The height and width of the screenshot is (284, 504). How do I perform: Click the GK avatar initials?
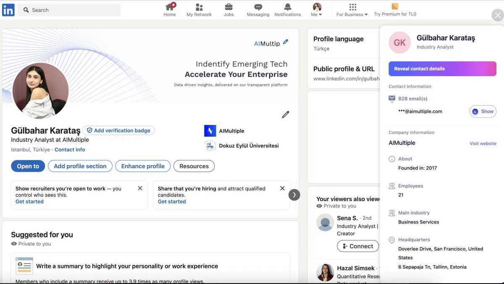(399, 42)
